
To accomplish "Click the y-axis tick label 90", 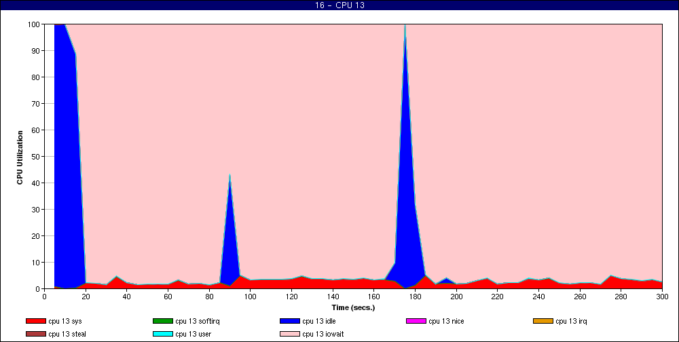I will [35, 51].
